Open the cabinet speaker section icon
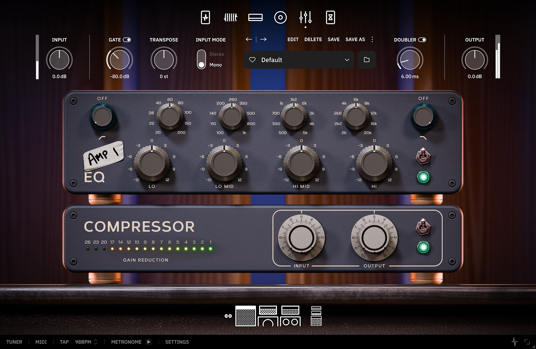Screen dimensions: 536x349 [x=280, y=18]
